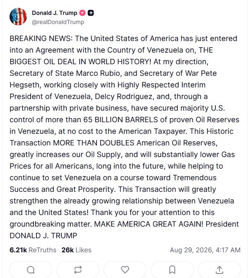251x278 pixels.
Task: Open the flag-themed profile avatar
Action: click(18, 17)
